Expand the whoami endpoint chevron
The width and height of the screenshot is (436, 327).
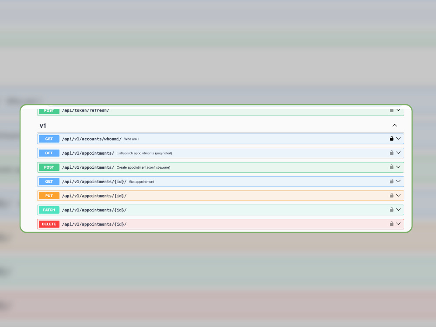coord(399,139)
